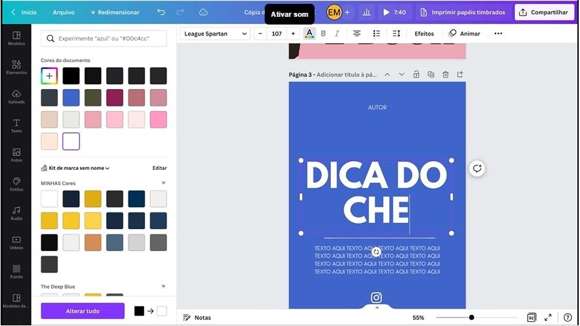
Task: Click the Instagram icon on the page
Action: [376, 298]
